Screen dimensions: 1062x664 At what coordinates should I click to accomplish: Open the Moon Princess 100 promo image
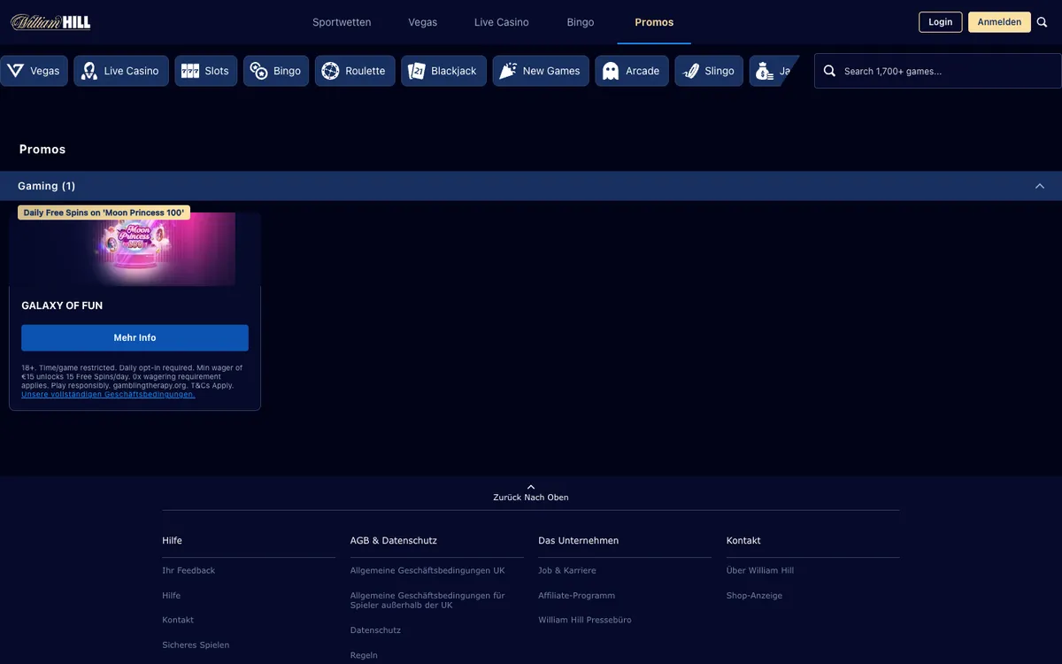pyautogui.click(x=135, y=250)
